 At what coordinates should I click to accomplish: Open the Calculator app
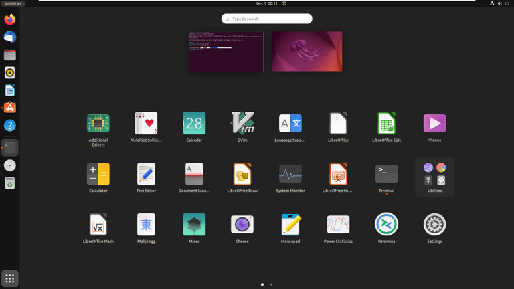click(98, 174)
